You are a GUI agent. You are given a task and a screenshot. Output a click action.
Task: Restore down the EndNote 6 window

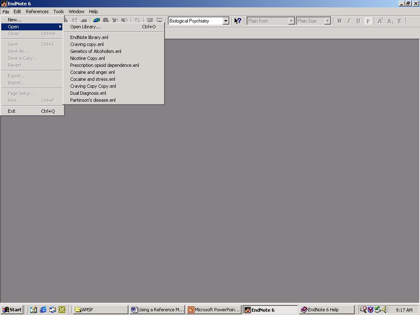(408, 3)
